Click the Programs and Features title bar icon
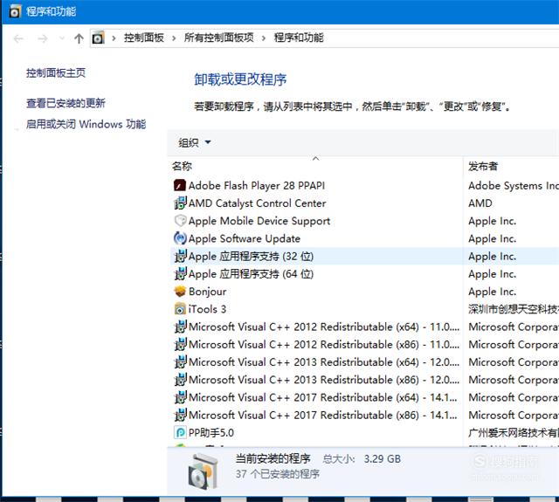The image size is (559, 502). pos(15,12)
